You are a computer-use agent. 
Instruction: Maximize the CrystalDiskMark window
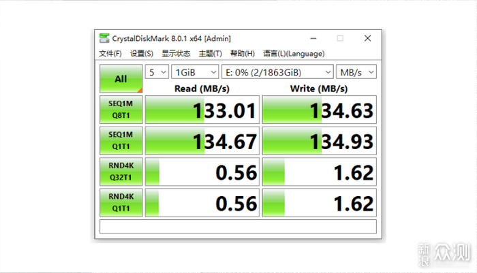pyautogui.click(x=340, y=38)
